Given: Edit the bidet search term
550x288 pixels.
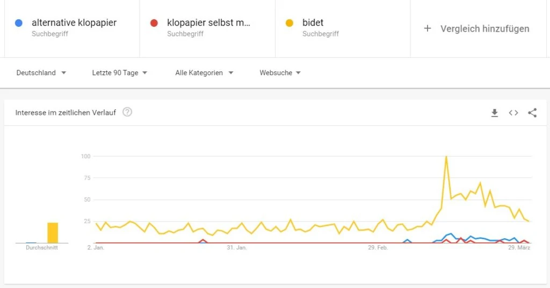Looking at the screenshot, I should [313, 23].
